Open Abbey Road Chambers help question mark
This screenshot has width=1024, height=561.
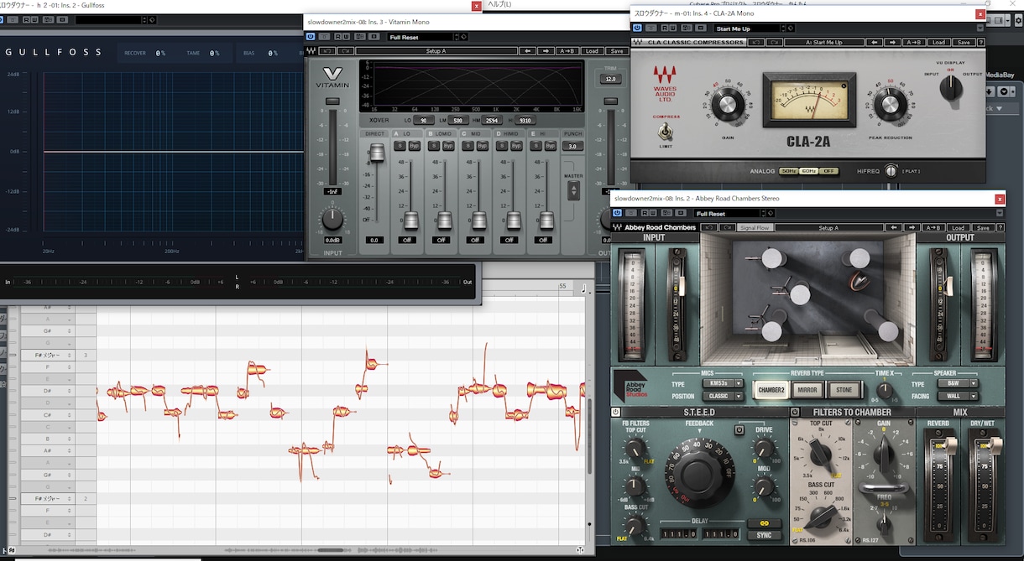(1000, 227)
